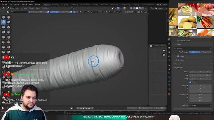Enable the Stabilize Stroke checkbox
This screenshot has width=214, height=120.
(178, 41)
